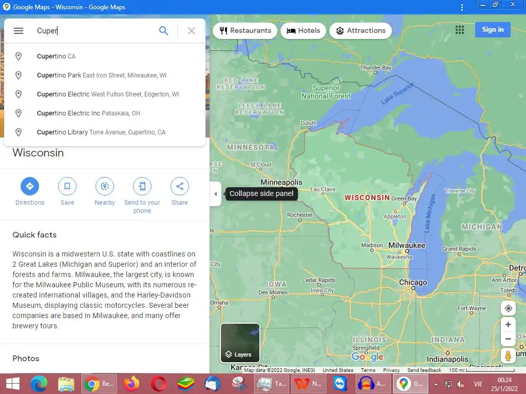
Task: Open Microsoft Edge from taskbar
Action: point(39,384)
